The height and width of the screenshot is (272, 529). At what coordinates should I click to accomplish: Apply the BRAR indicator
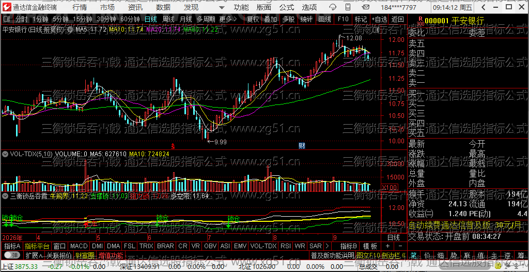point(166,246)
